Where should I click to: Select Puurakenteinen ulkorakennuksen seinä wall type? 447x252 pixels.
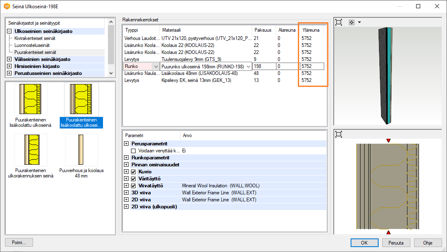pyautogui.click(x=31, y=150)
